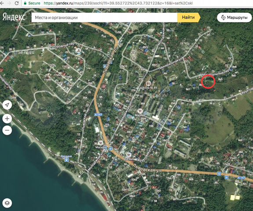This screenshot has height=211, width=253.
Task: Click the browser address bar URL
Action: click(118, 3)
